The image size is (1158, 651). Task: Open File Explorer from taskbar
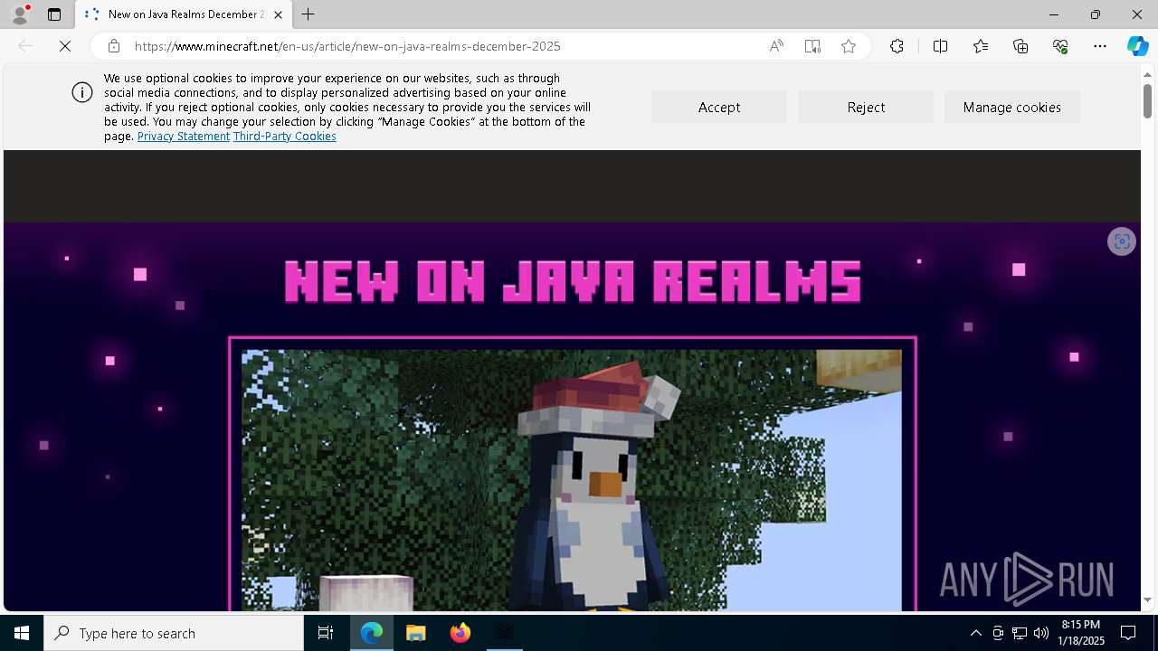(416, 633)
